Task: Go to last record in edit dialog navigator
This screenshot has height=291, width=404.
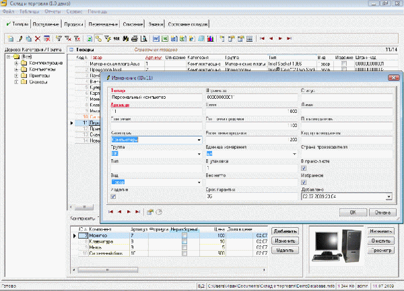Action: [138, 211]
